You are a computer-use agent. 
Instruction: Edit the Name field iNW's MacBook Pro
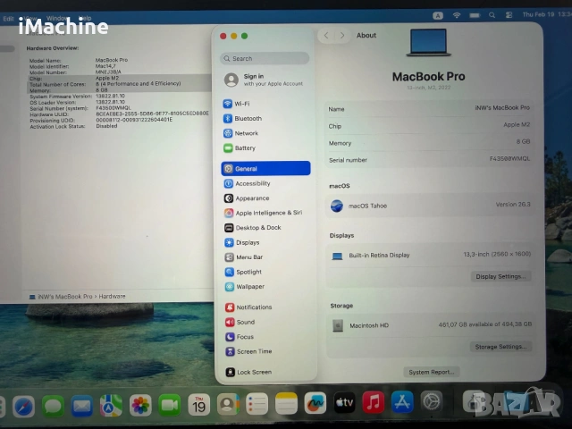pyautogui.click(x=502, y=107)
